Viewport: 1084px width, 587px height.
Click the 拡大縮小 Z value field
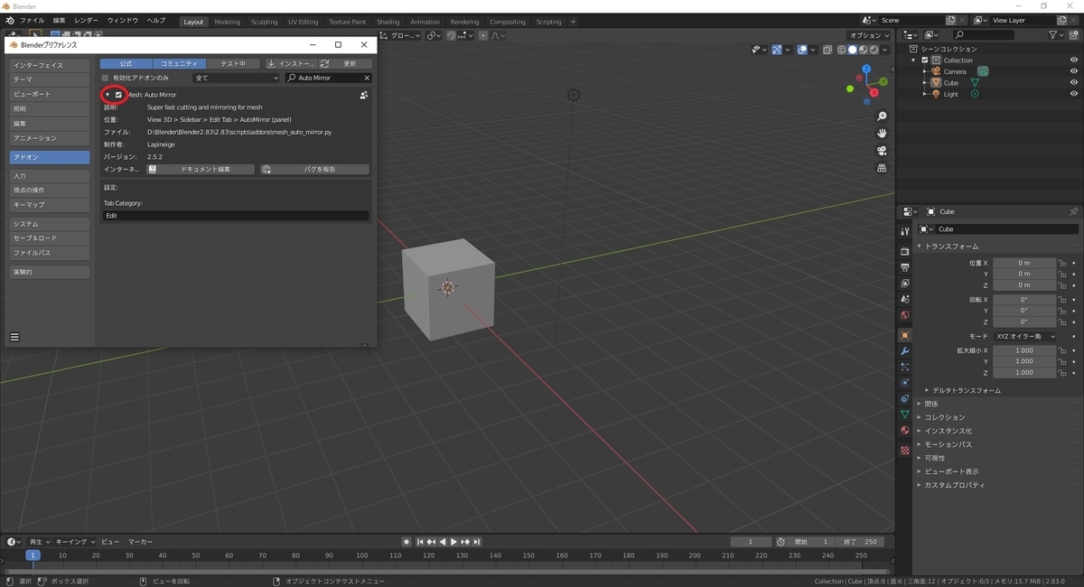point(1024,372)
